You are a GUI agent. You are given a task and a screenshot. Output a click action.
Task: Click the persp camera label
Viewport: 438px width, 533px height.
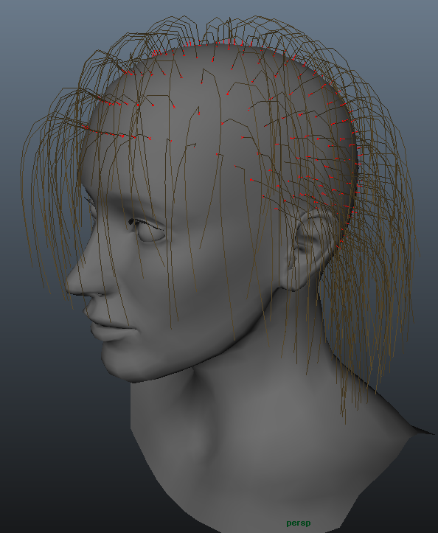click(298, 523)
